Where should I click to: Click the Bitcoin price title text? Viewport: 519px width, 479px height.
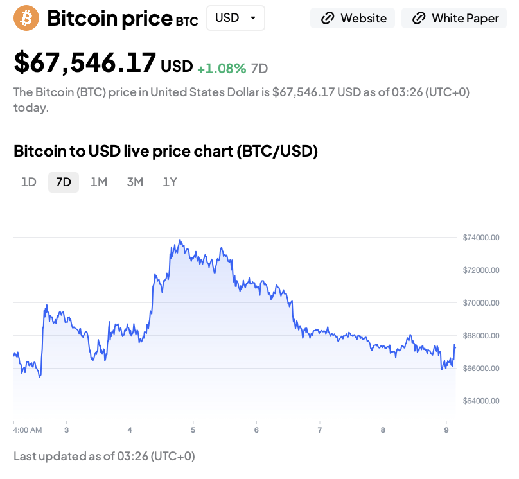[x=109, y=18]
